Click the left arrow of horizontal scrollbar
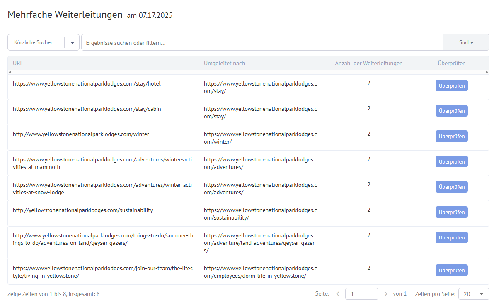Viewport: 494px width, 303px height. tap(10, 72)
